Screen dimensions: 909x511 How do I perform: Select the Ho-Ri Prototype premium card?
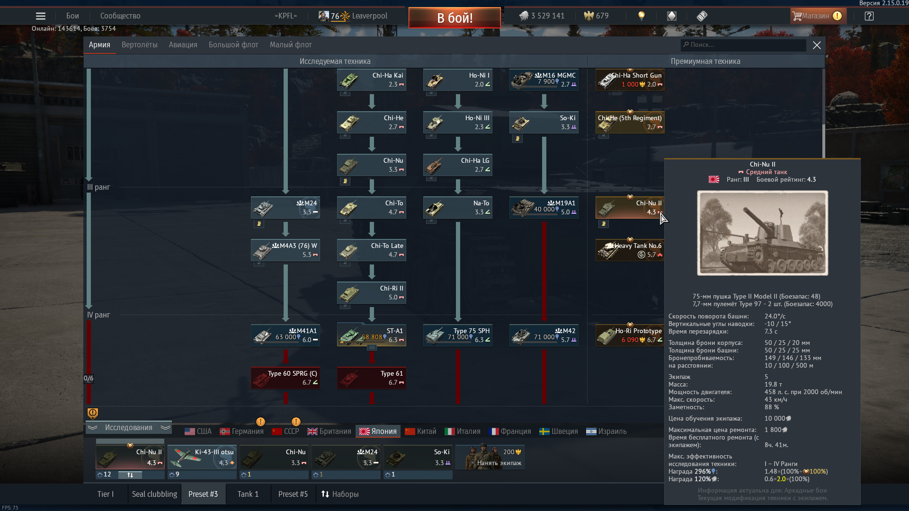pos(630,335)
